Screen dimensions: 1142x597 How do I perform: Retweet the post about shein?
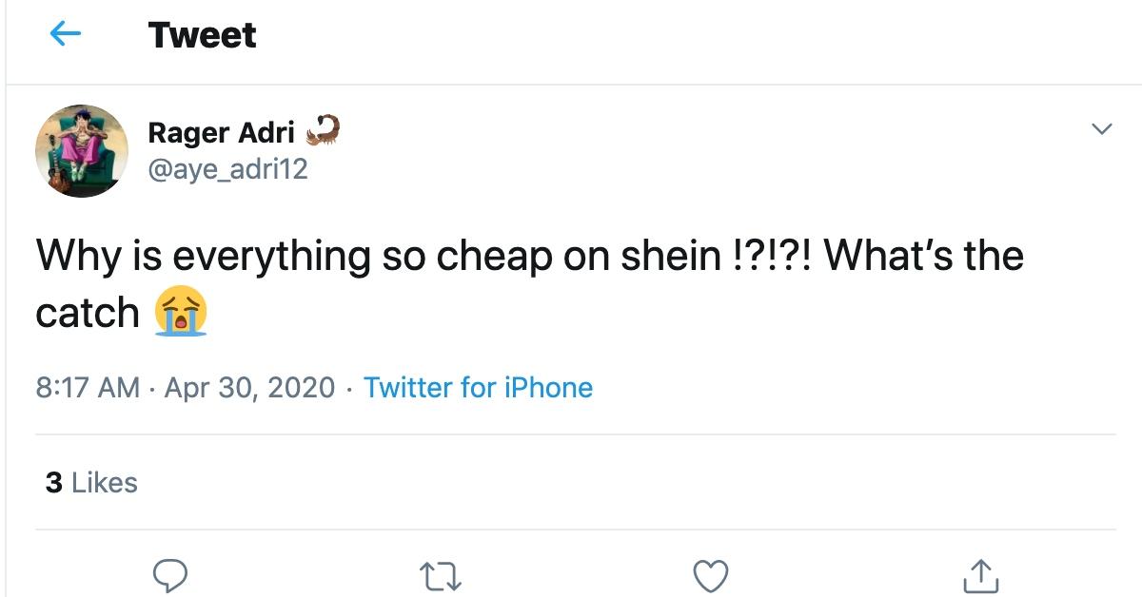pyautogui.click(x=440, y=576)
